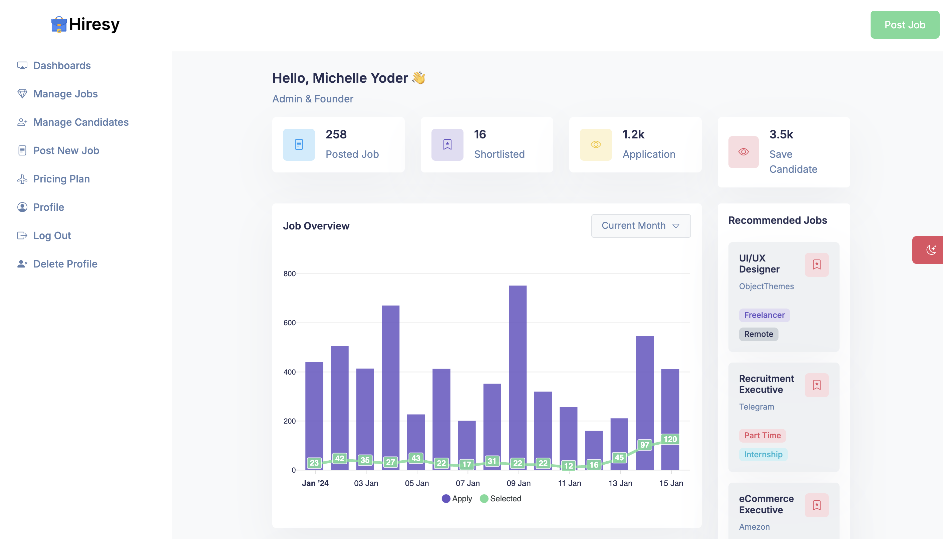943x539 pixels.
Task: Click the yellow Application eye icon
Action: click(596, 144)
